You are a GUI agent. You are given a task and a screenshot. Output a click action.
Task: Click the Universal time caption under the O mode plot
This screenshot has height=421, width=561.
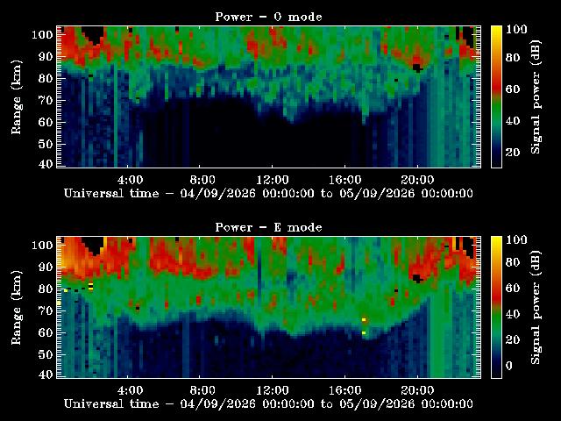(268, 194)
